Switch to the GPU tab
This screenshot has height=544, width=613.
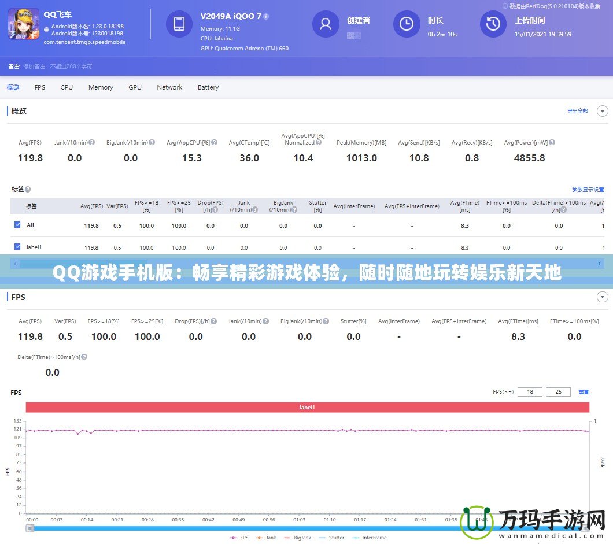[x=135, y=87]
